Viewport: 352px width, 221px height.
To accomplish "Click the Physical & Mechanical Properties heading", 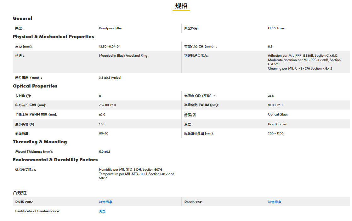I will tap(53, 37).
